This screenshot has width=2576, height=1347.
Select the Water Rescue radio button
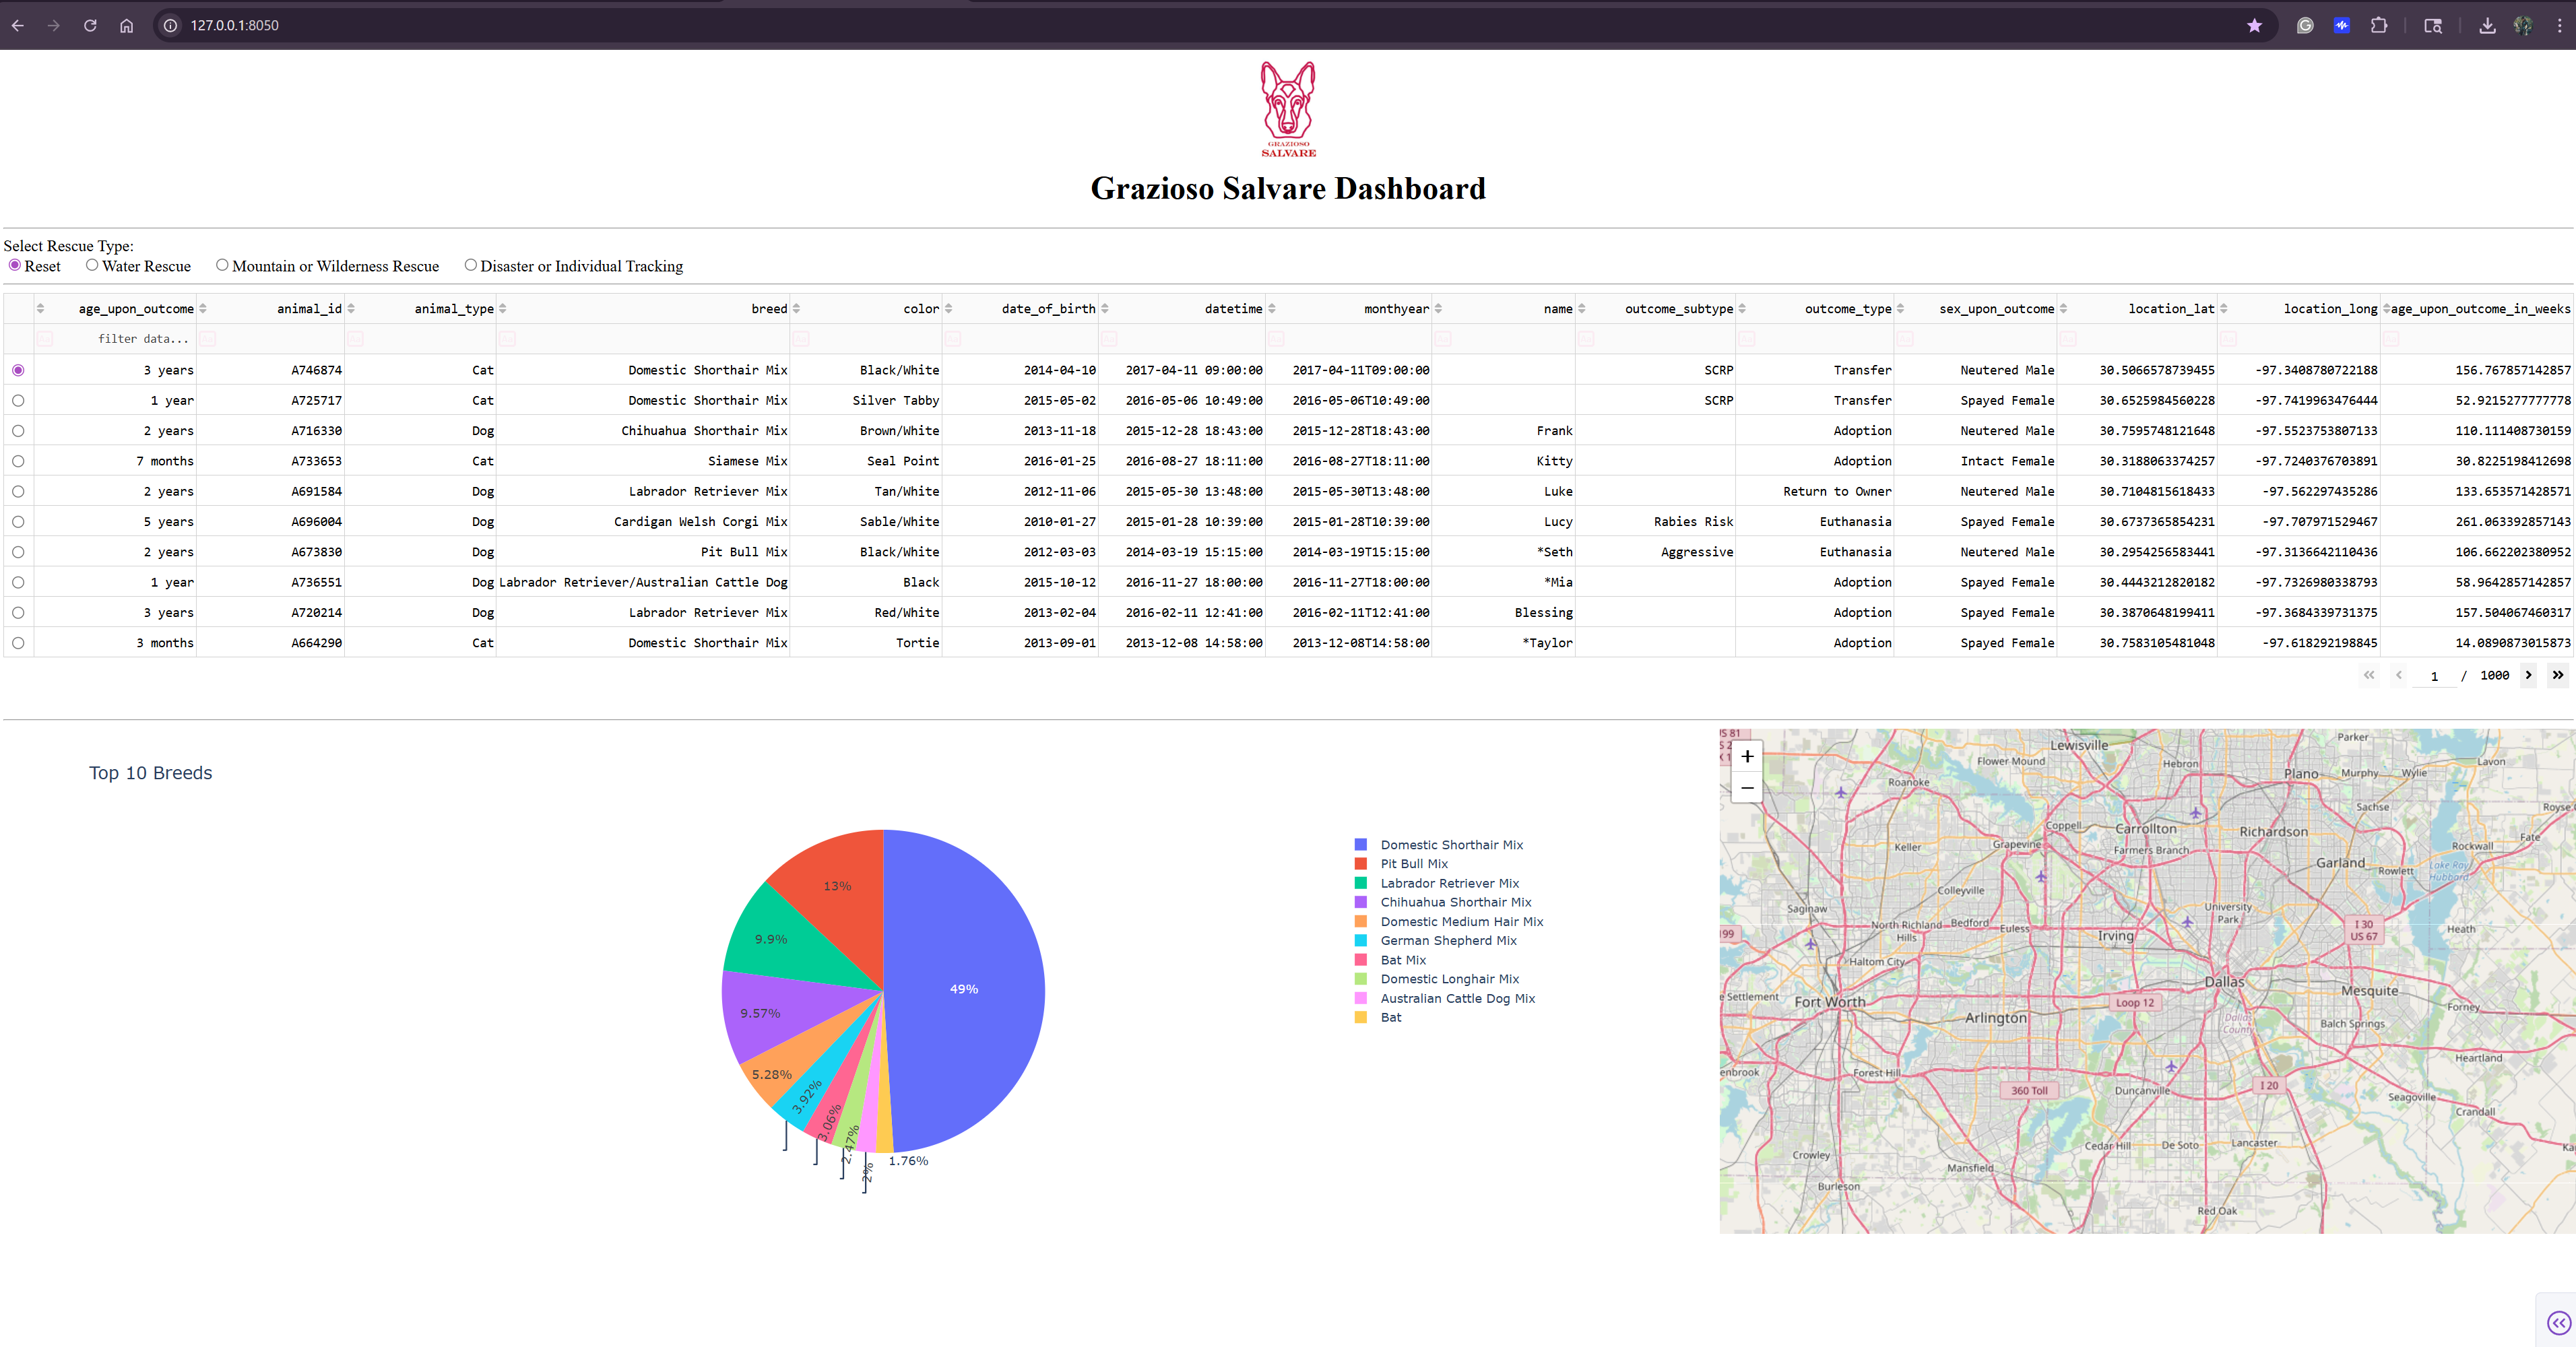pyautogui.click(x=93, y=265)
